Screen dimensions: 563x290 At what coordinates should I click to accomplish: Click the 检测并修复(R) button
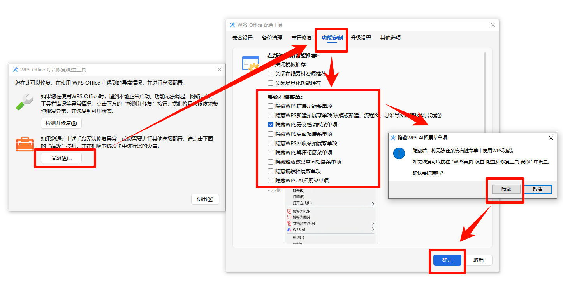pyautogui.click(x=61, y=123)
